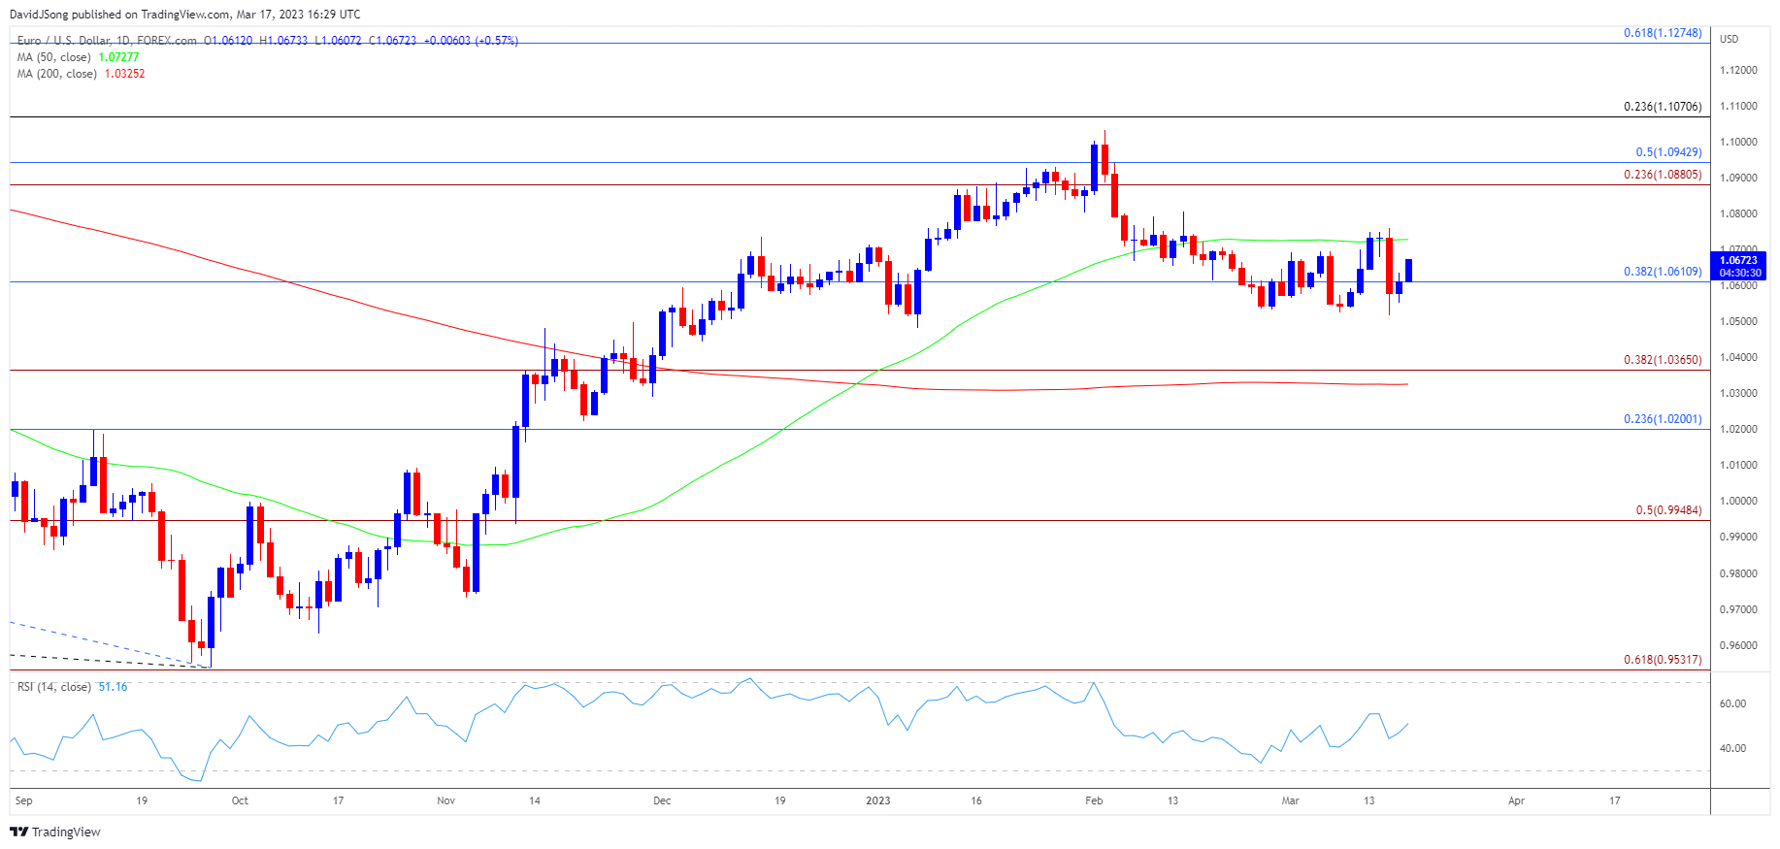Click the 0.618(0.95317) Fibonacci label

[1663, 660]
